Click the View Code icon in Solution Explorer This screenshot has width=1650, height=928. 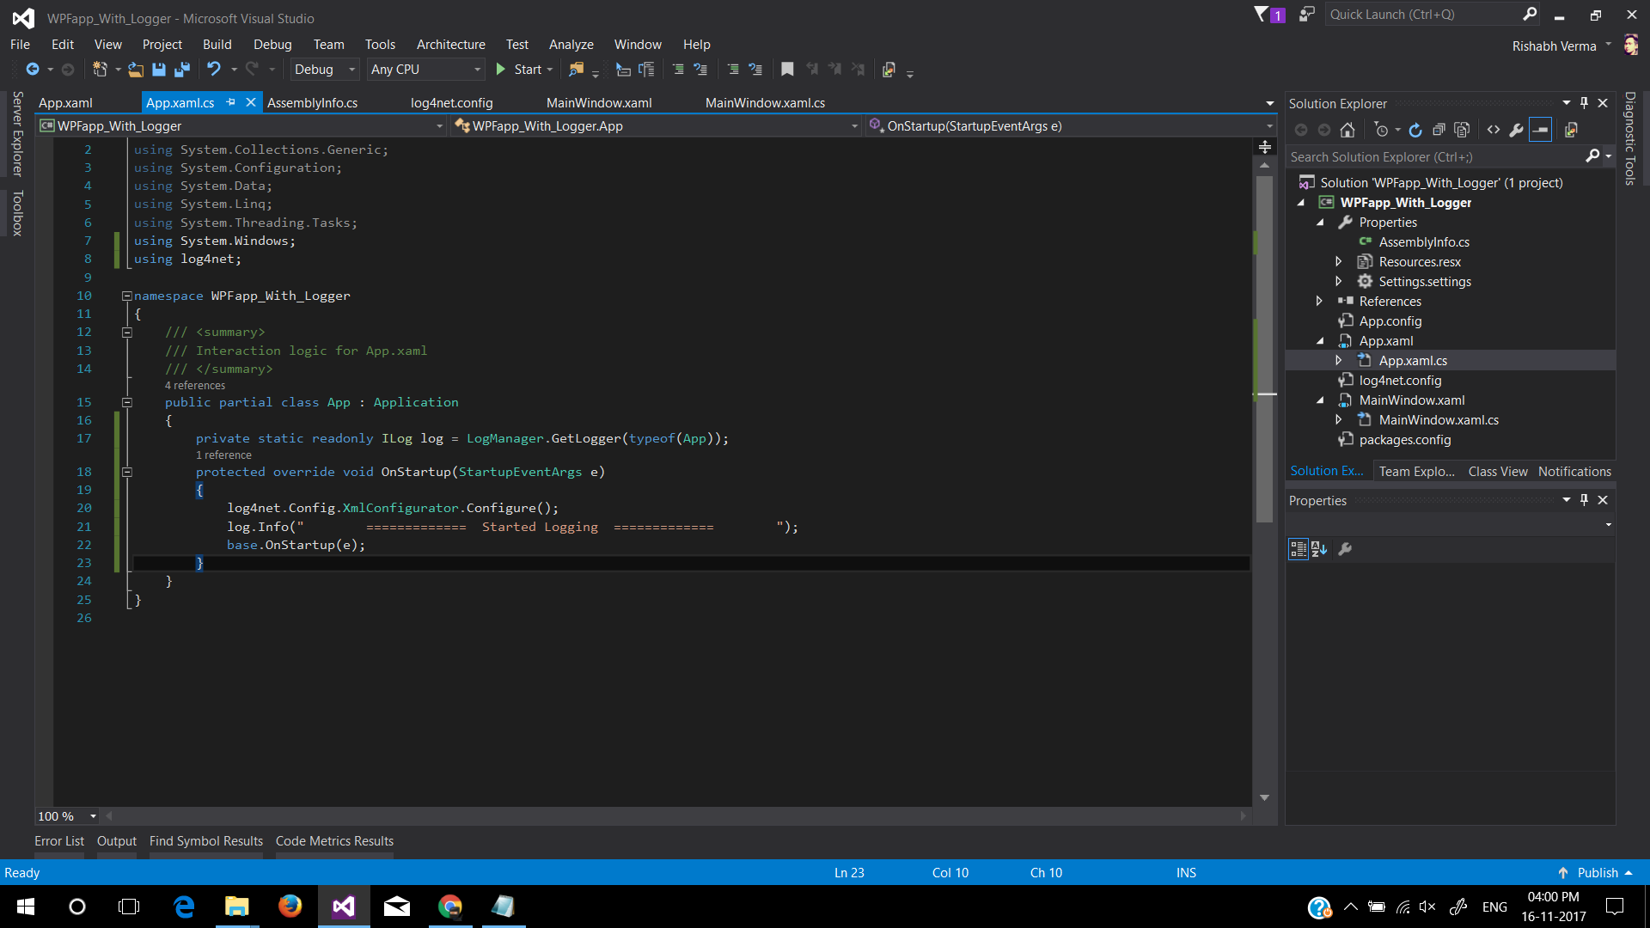tap(1494, 130)
